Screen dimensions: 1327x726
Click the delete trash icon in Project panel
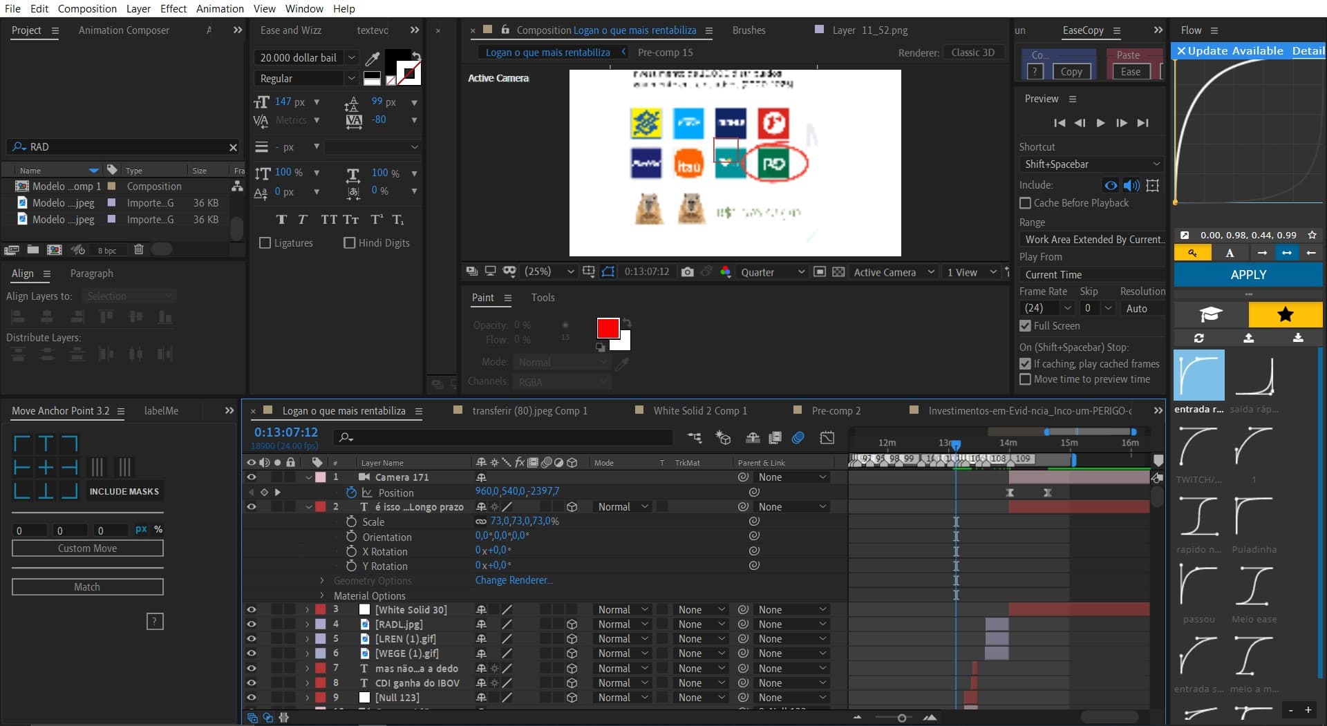[x=138, y=249]
